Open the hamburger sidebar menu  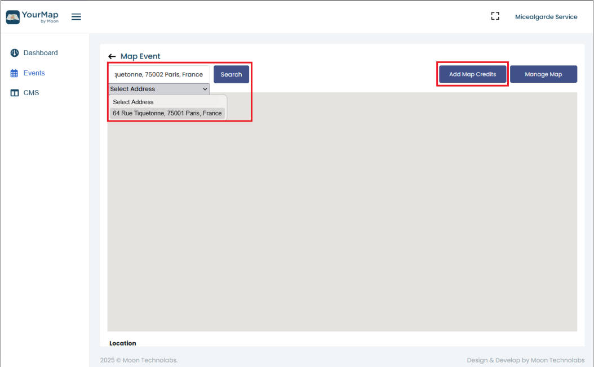tap(76, 17)
